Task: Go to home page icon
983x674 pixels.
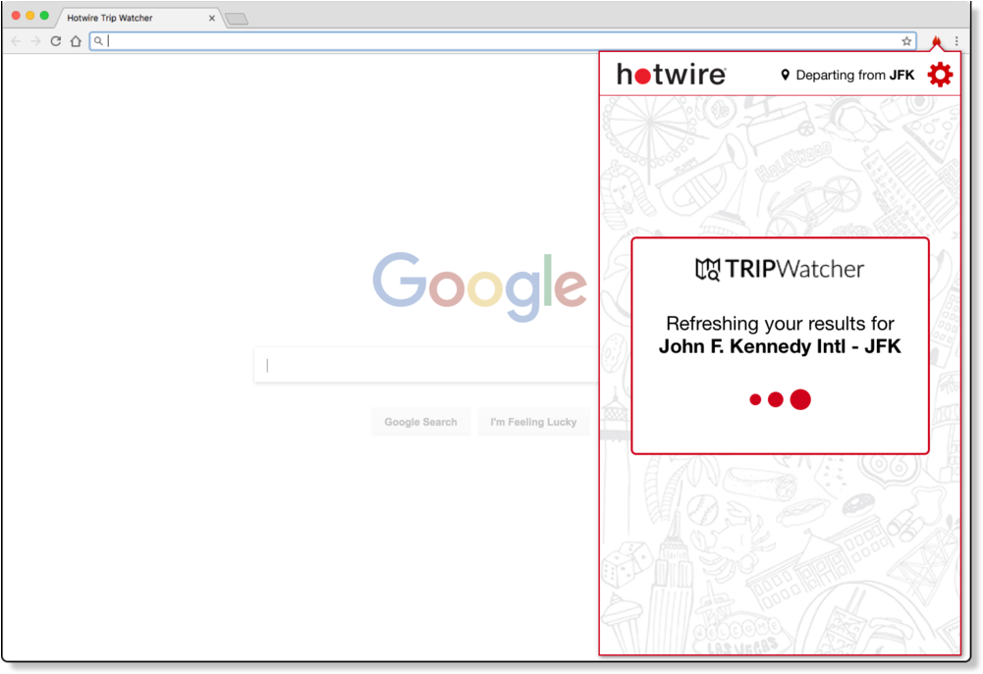Action: tap(76, 41)
